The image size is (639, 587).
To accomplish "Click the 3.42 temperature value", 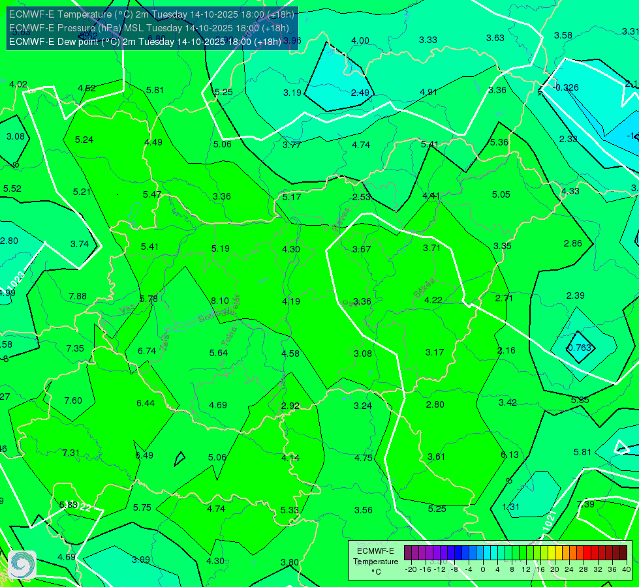I will point(507,402).
